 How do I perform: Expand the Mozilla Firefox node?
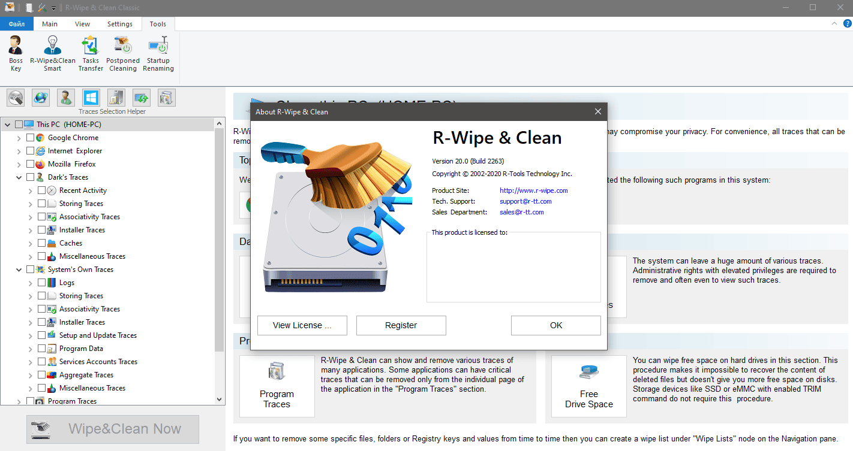pos(19,164)
